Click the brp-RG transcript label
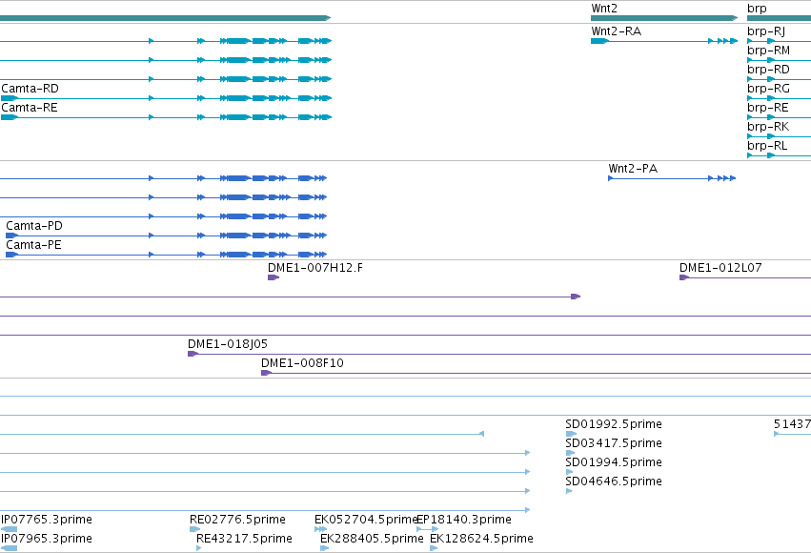 click(x=768, y=89)
